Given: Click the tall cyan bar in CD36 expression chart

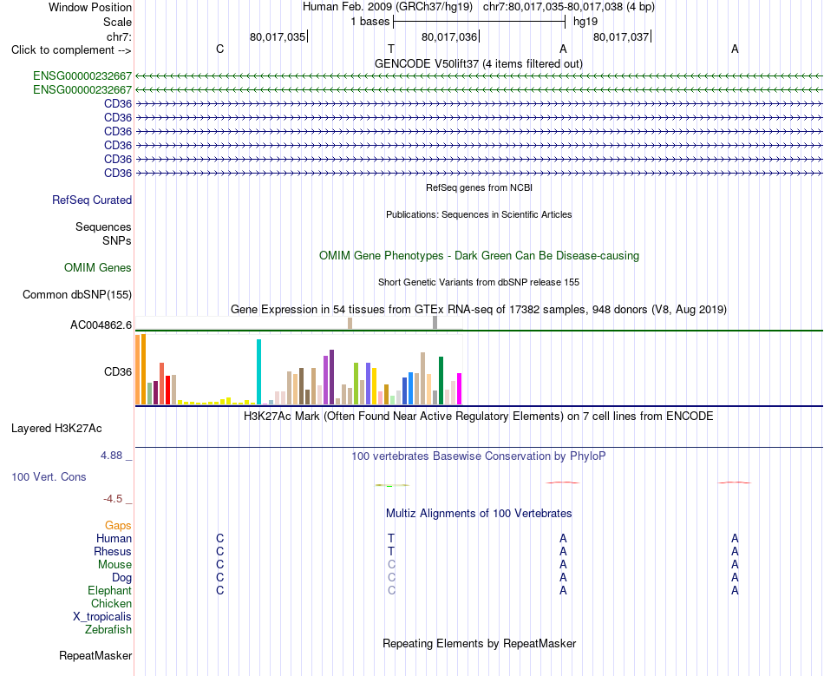Looking at the screenshot, I should tap(258, 371).
